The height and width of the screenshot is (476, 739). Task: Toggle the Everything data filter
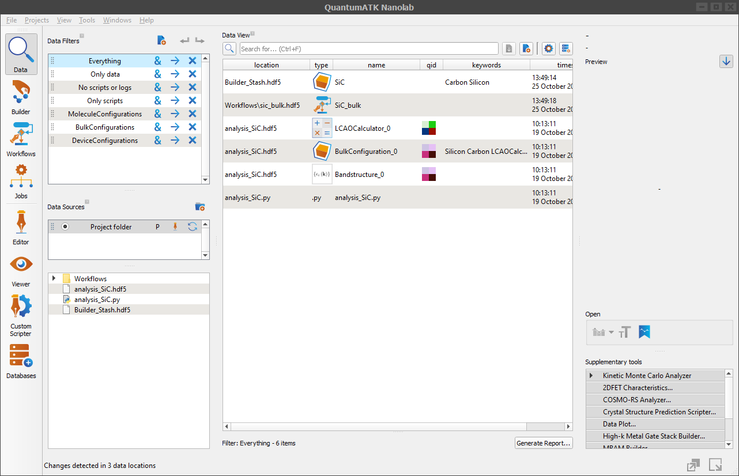[x=105, y=61]
